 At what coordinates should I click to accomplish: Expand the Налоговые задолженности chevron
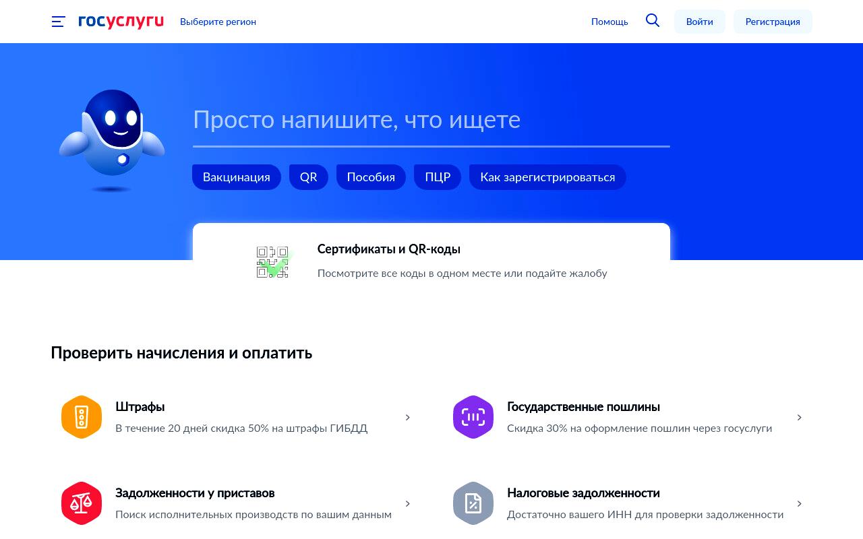[800, 504]
